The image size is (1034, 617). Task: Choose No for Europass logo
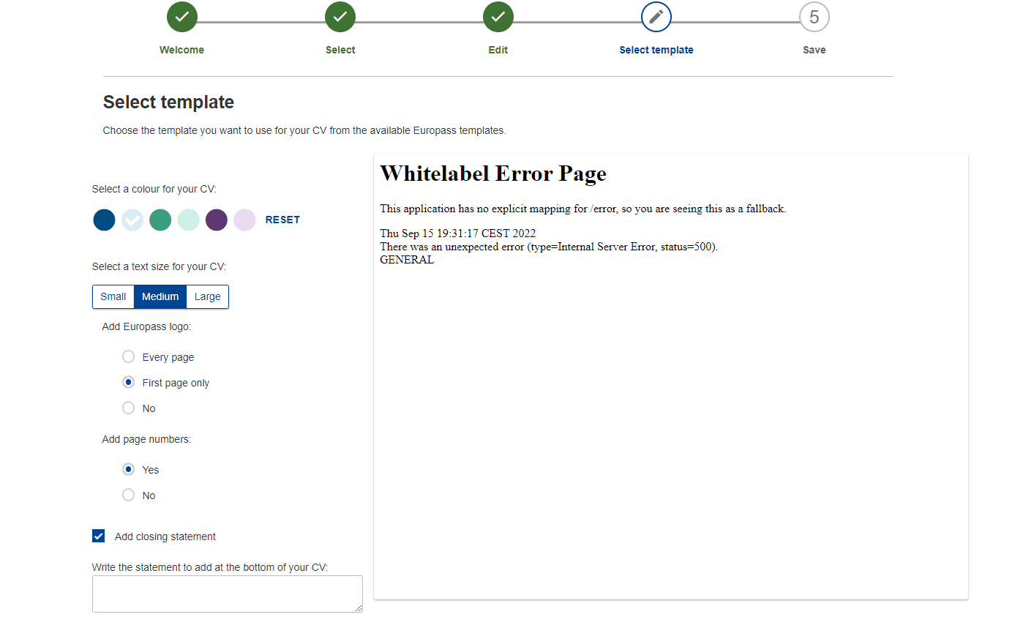pos(129,408)
